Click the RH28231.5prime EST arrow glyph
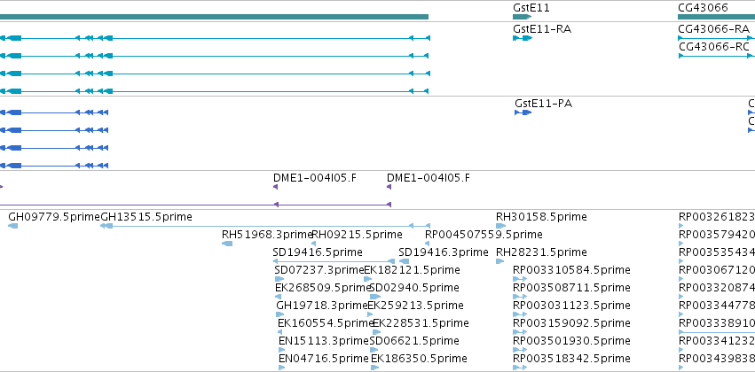755x372 pixels. point(499,261)
